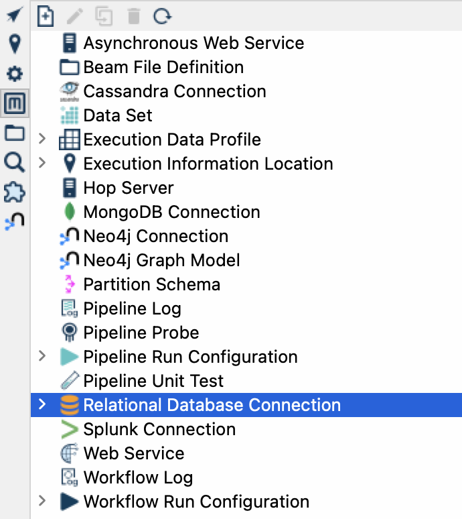Open the Plugins puzzle piece perspective
Image resolution: width=462 pixels, height=519 pixels.
(x=15, y=192)
